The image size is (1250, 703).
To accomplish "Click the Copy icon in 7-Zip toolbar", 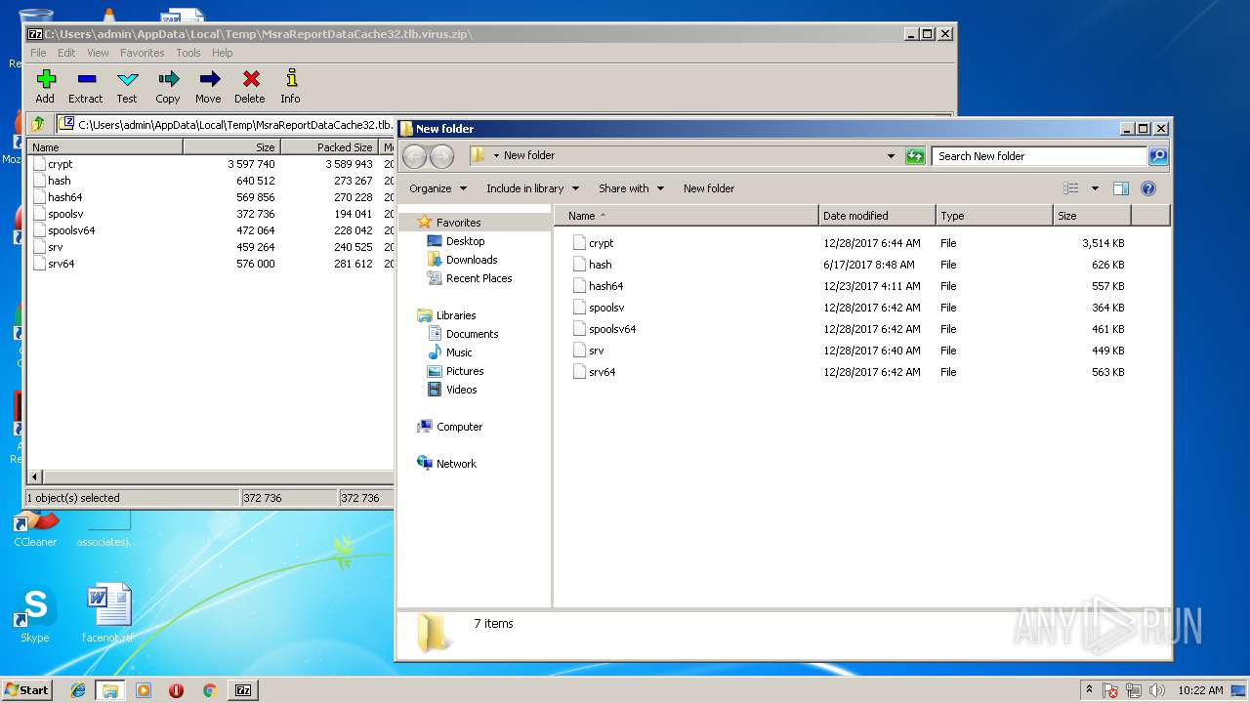I will (x=168, y=86).
